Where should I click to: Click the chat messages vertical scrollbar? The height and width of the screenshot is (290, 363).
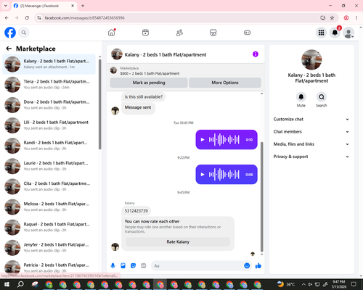[261, 197]
